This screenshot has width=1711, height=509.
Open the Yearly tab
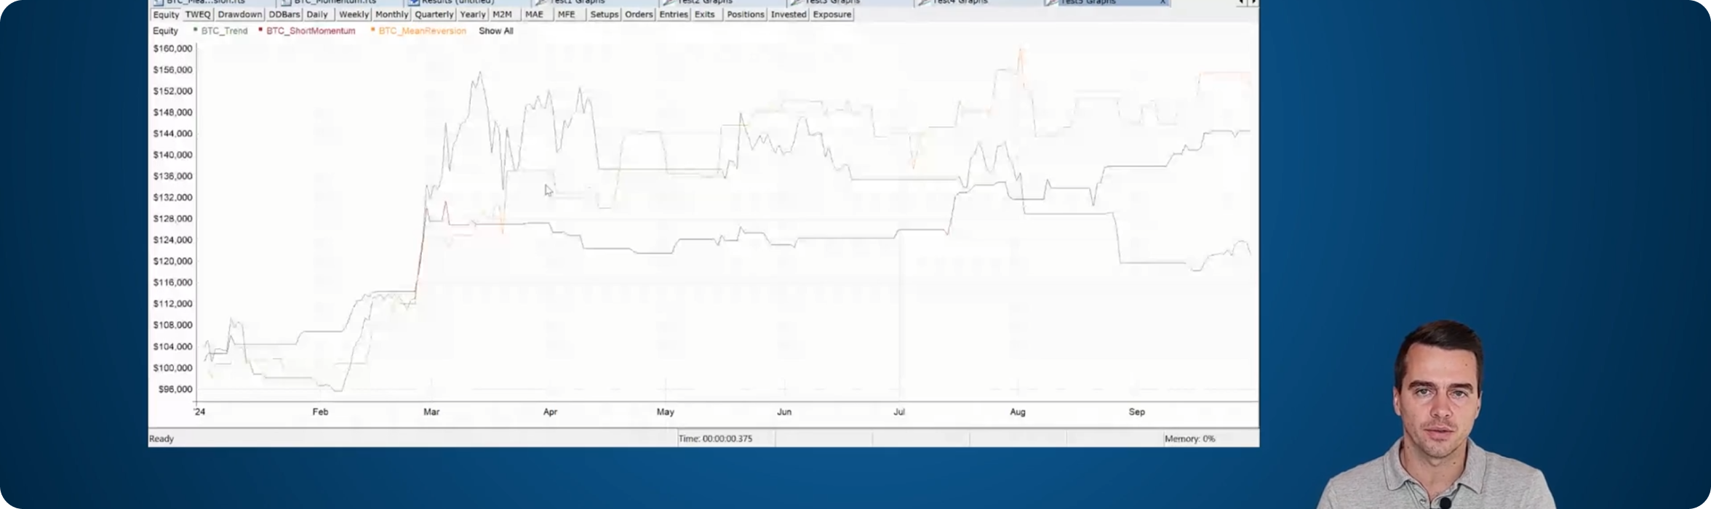coord(473,15)
